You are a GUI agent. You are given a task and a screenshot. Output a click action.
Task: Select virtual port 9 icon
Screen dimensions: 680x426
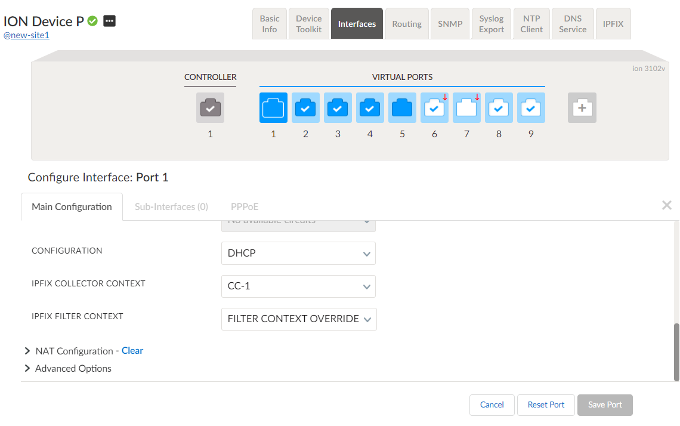[x=531, y=107]
